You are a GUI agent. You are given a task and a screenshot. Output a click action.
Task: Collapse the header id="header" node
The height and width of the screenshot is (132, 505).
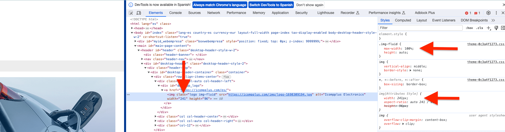click(x=139, y=50)
